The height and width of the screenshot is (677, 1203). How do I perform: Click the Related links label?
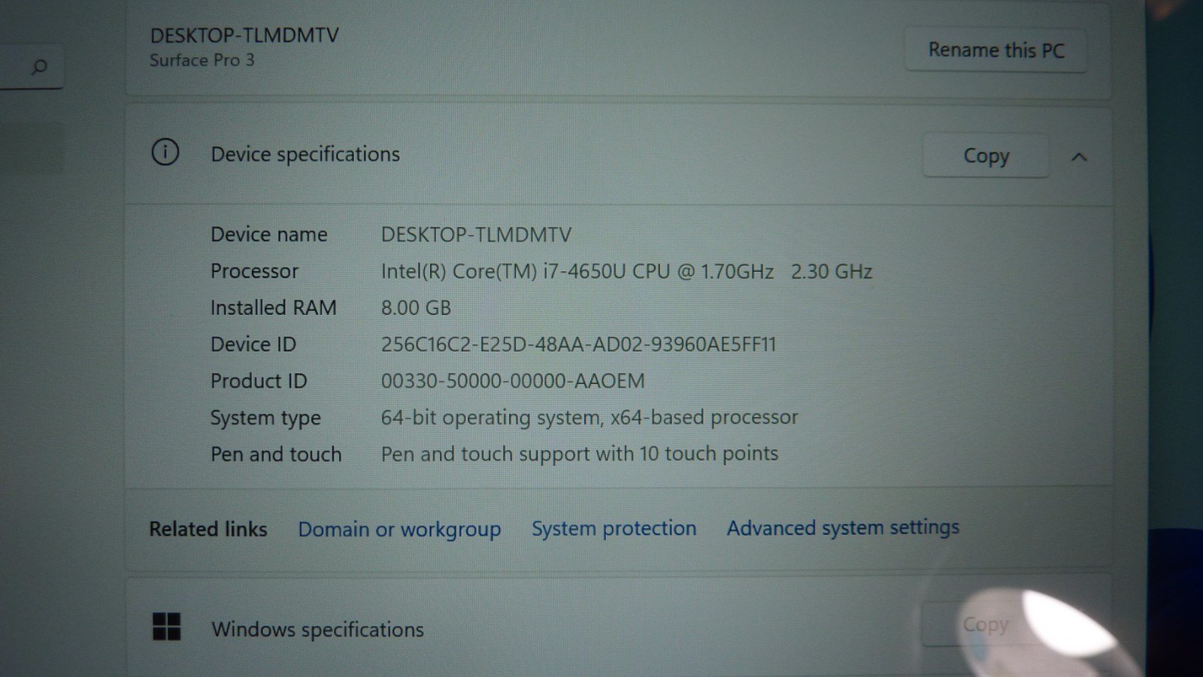click(208, 529)
